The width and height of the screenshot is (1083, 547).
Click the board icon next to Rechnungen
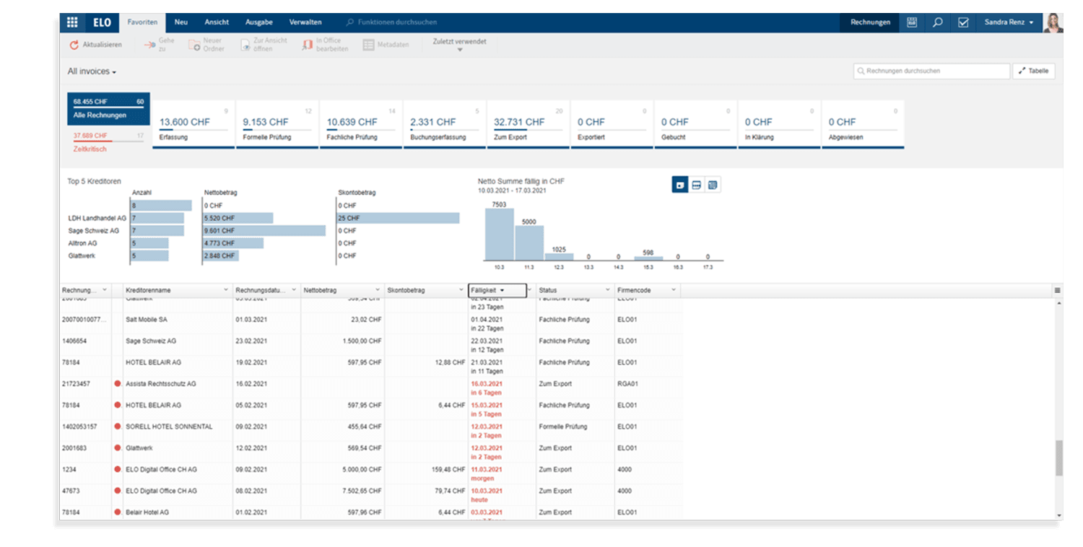coord(912,22)
